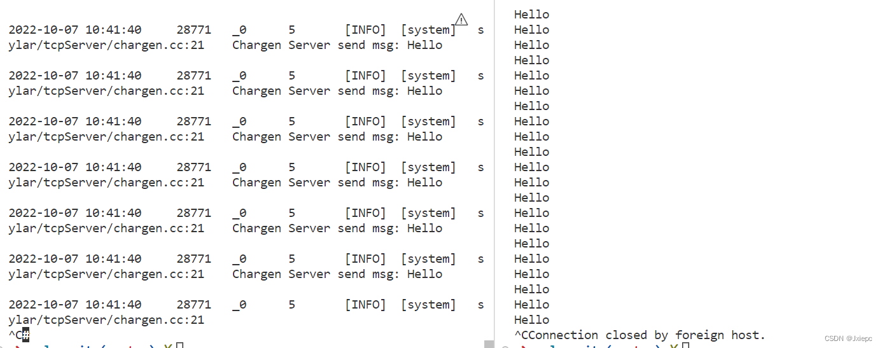Click the right terminal prompt cursor box
This screenshot has width=882, height=348.
point(685,345)
